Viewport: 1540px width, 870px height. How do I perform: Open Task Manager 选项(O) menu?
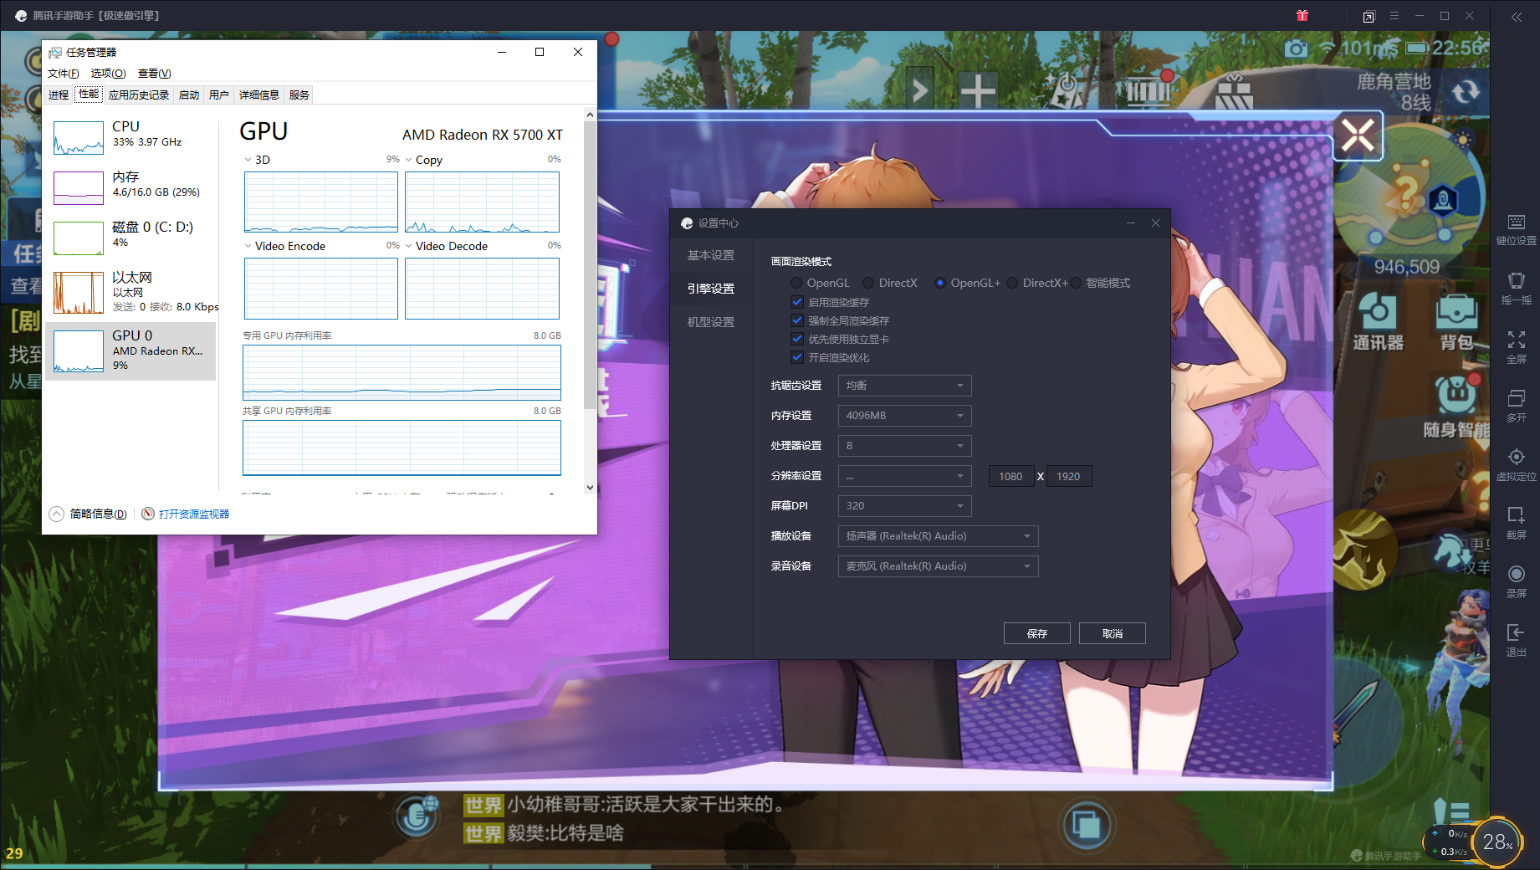click(x=109, y=74)
